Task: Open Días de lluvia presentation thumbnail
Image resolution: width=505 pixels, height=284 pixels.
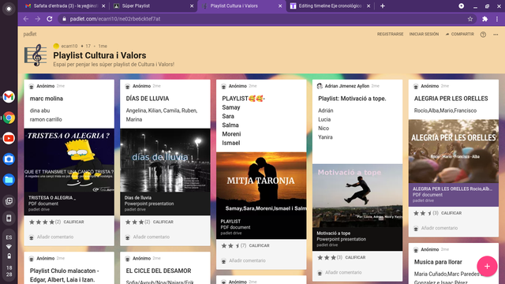Action: pos(165,160)
